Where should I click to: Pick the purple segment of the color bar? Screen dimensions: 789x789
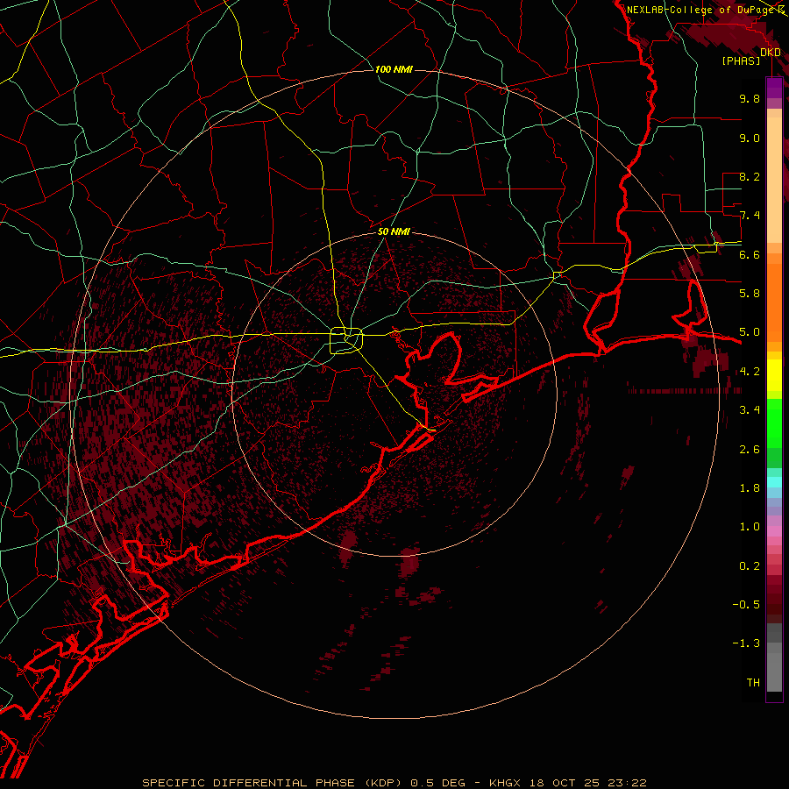point(774,88)
